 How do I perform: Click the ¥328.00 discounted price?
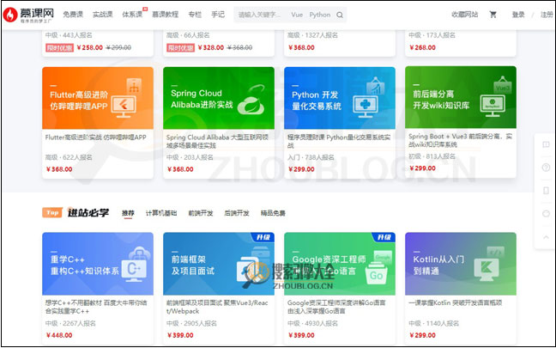pyautogui.click(x=210, y=47)
